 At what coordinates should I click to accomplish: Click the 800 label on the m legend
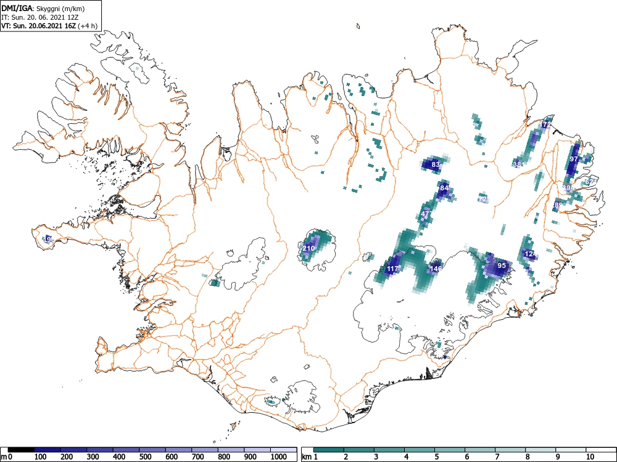(x=225, y=457)
